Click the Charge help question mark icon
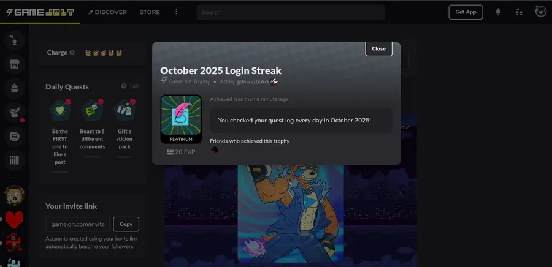The image size is (552, 267). tap(72, 53)
